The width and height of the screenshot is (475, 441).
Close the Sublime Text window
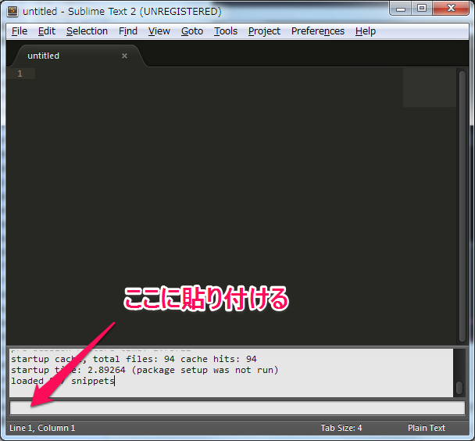(451, 8)
